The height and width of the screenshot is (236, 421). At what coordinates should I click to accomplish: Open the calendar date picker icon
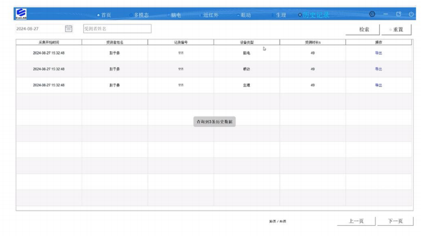pos(69,29)
